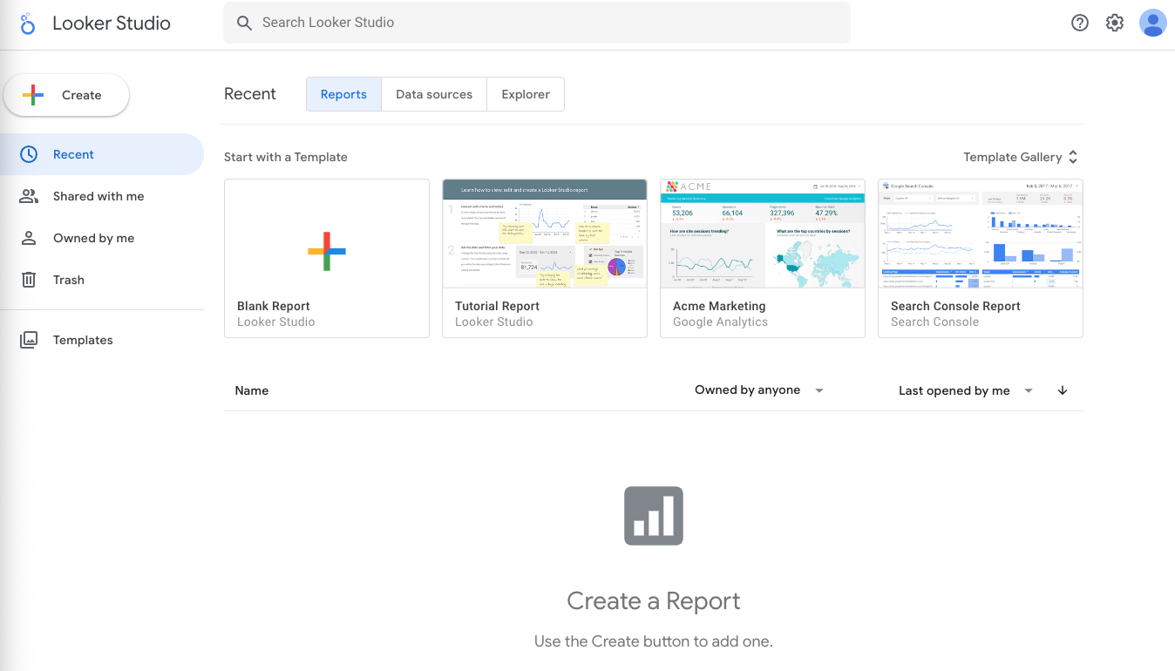Click the Create button
This screenshot has height=671, width=1175.
[x=66, y=95]
